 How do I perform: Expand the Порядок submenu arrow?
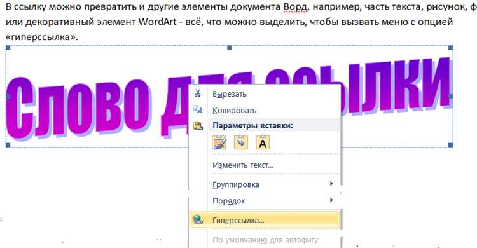pos(331,200)
